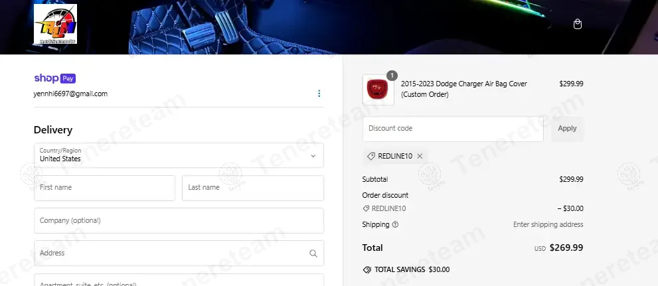658x286 pixels.
Task: Click the tag icon beside TOTAL SAVINGS
Action: (367, 270)
